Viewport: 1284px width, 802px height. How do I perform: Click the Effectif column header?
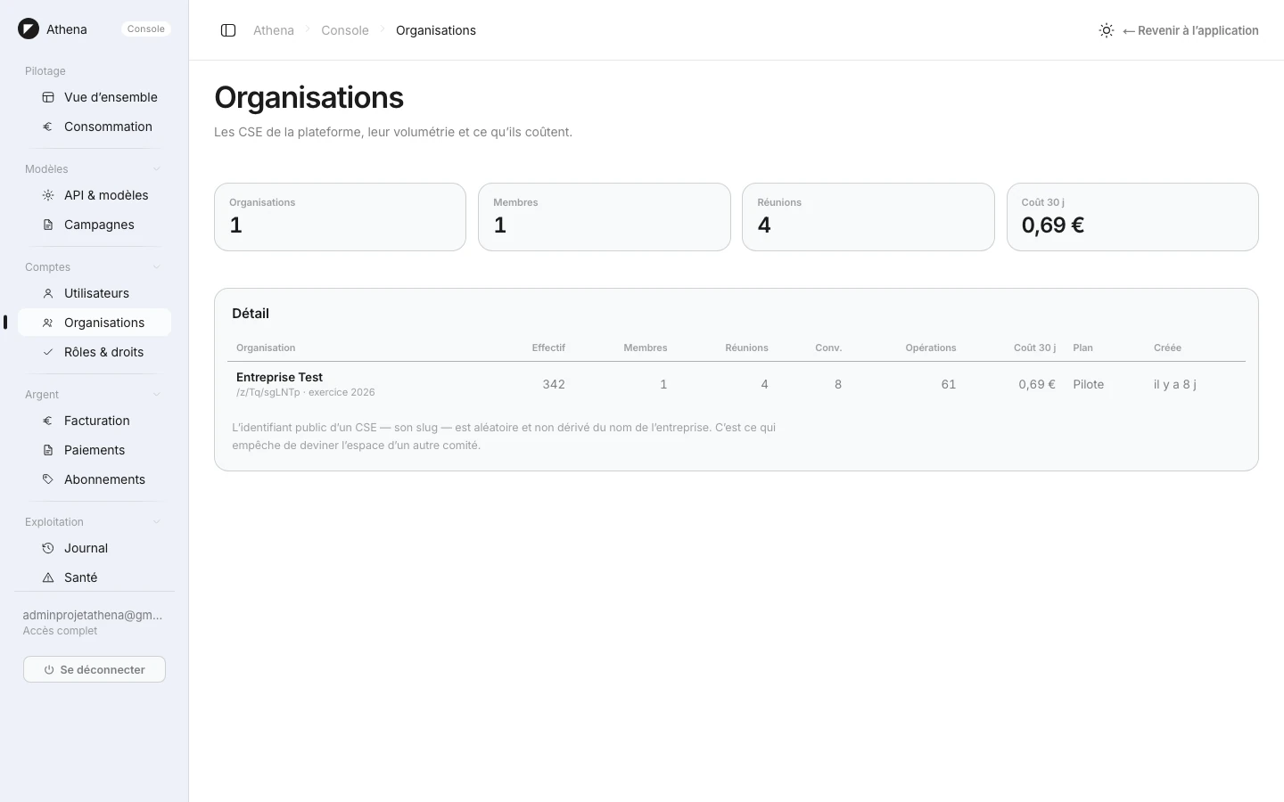(x=548, y=348)
